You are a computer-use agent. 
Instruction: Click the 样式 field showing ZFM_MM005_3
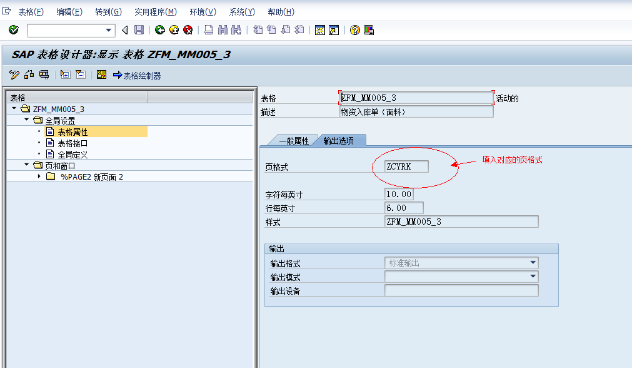pyautogui.click(x=461, y=222)
